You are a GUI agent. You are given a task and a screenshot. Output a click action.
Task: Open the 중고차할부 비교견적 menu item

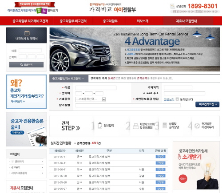(x=73, y=21)
